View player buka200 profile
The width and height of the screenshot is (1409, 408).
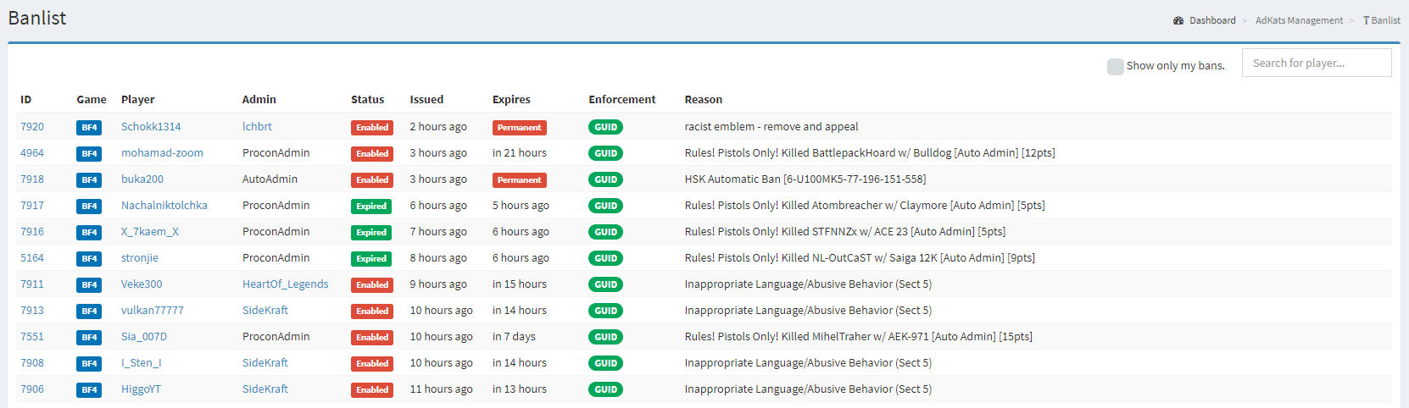(142, 179)
